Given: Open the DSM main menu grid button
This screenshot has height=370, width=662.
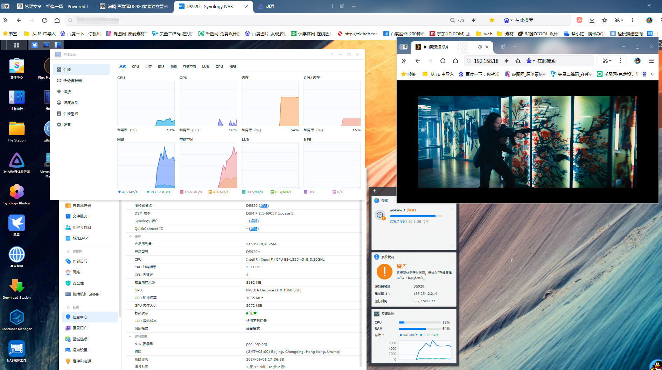Looking at the screenshot, I should pos(16,45).
